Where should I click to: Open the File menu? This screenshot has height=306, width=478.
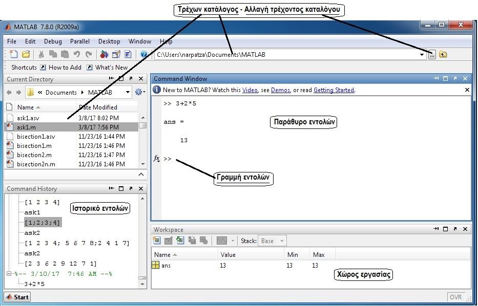tap(12, 41)
